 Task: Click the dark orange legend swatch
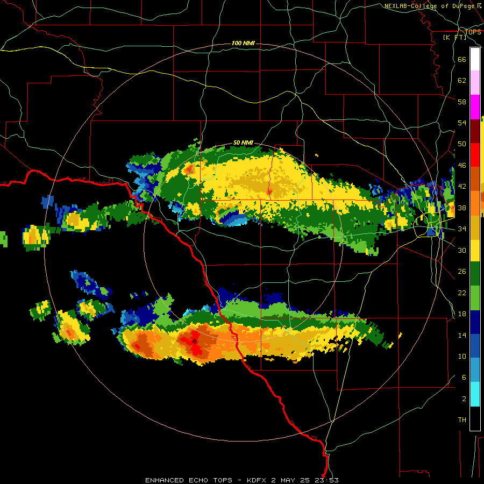coord(475,179)
